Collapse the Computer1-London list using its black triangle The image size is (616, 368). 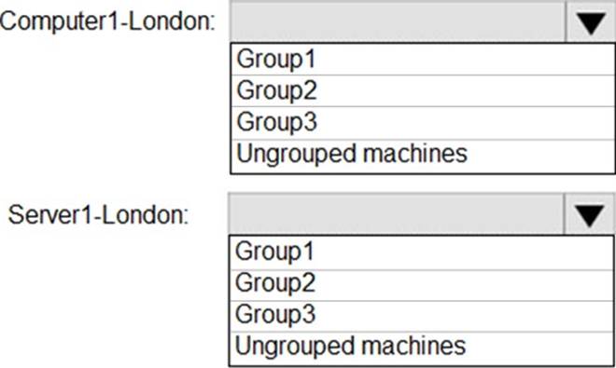(591, 21)
